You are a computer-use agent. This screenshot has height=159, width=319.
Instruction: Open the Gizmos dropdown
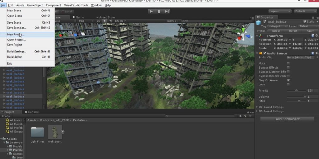[x=173, y=21]
